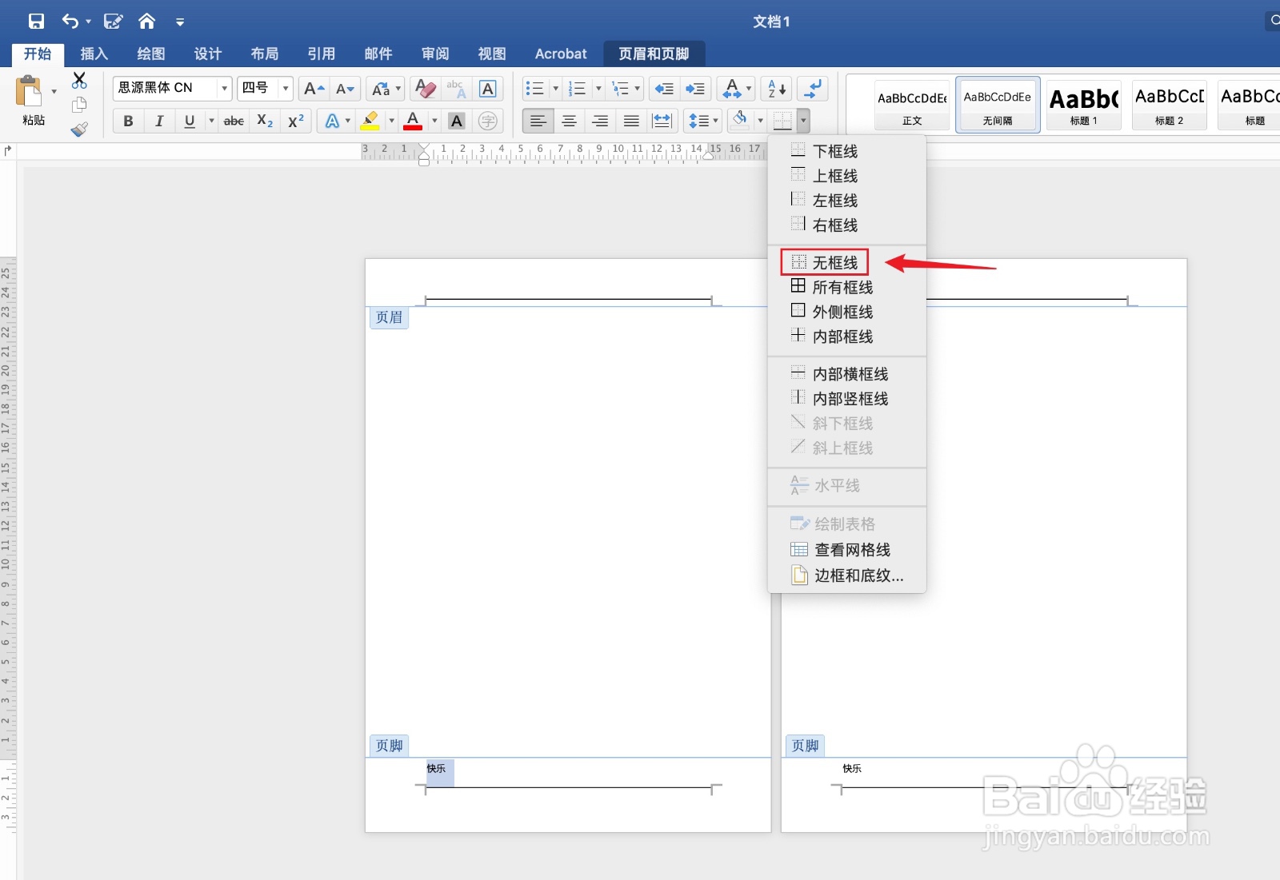Choose 下框线 in borders menu

846,151
